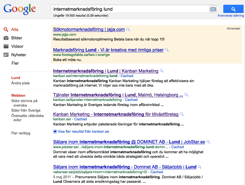The height and width of the screenshot is (185, 245).
Task: Select the film icon next to Videor
Action: 6,46
